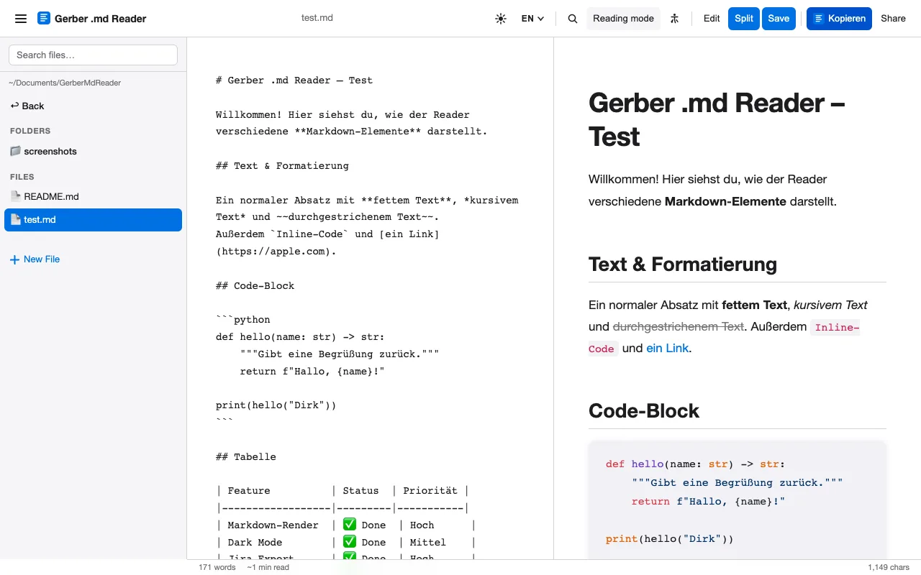Image resolution: width=921 pixels, height=575 pixels.
Task: Click the FOLDERS section label
Action: [x=30, y=131]
